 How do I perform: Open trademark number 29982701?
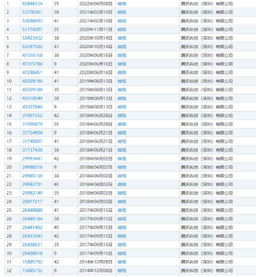[x=32, y=184]
